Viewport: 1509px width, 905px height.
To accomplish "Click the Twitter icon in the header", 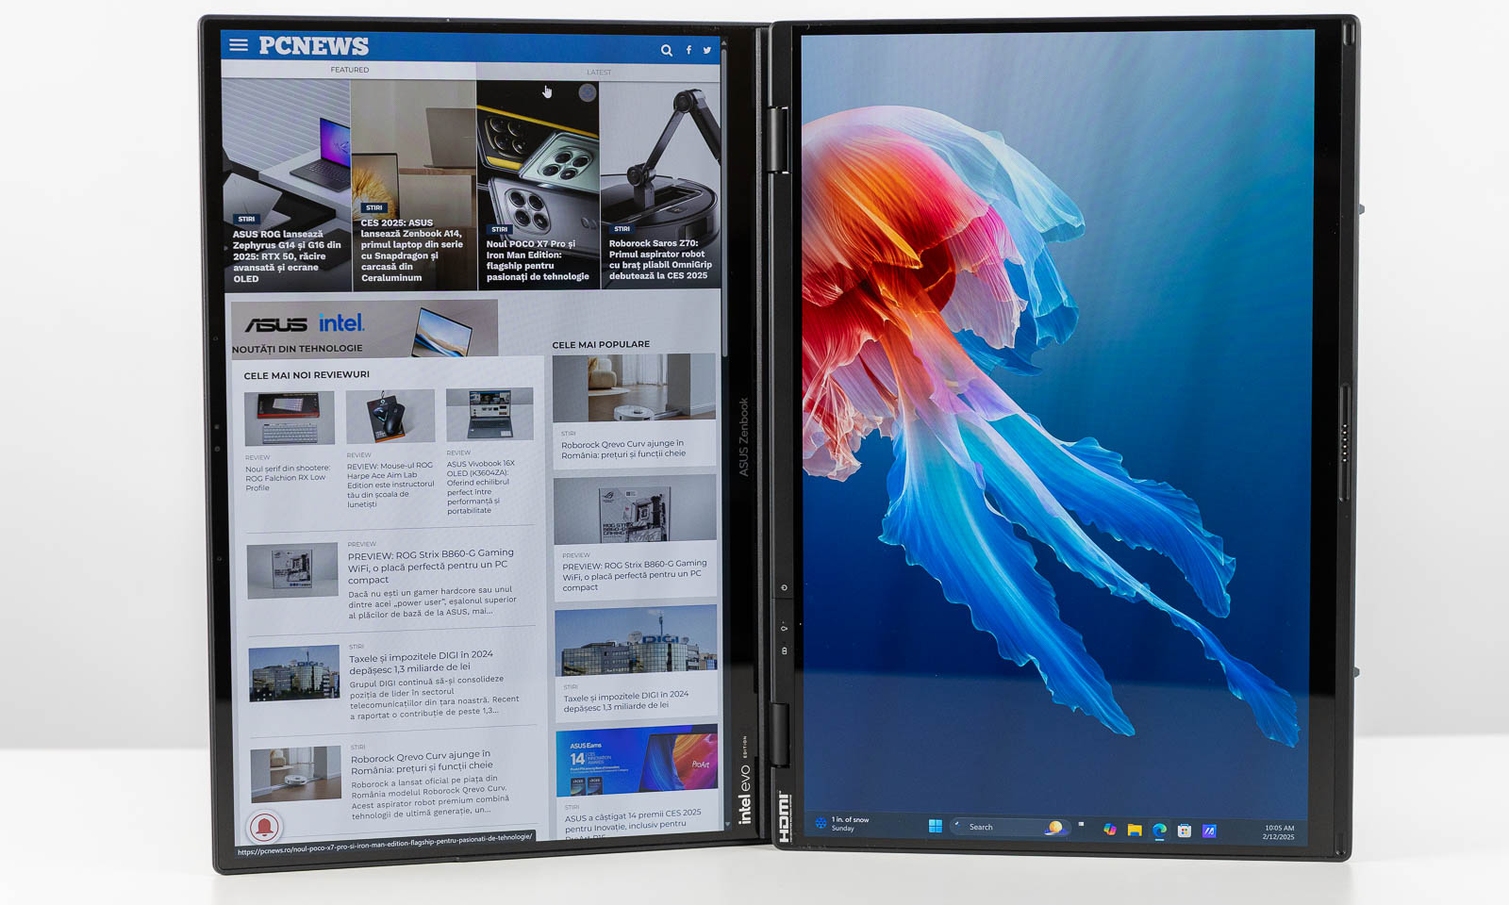I will [x=707, y=50].
